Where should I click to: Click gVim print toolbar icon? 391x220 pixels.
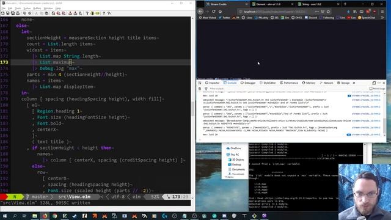click(18, 13)
